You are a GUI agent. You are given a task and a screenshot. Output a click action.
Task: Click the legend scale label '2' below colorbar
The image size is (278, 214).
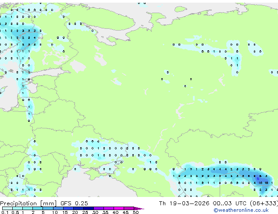point(33,212)
